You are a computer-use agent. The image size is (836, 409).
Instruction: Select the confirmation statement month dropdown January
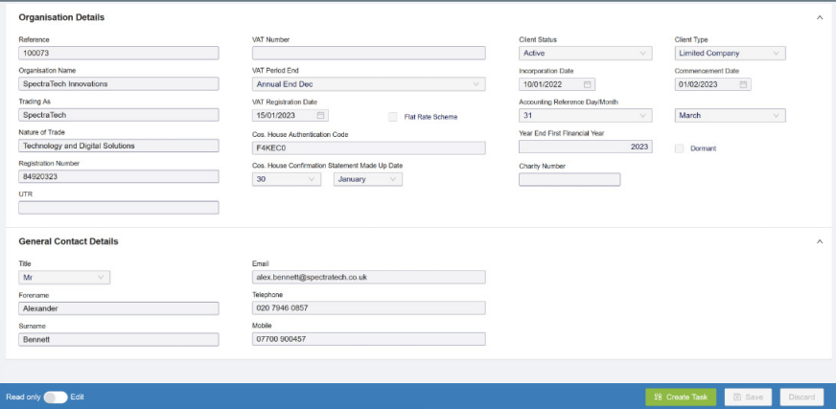click(367, 179)
